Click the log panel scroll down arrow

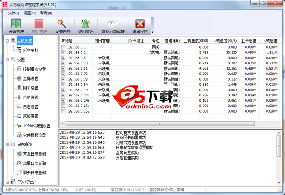coord(279,183)
